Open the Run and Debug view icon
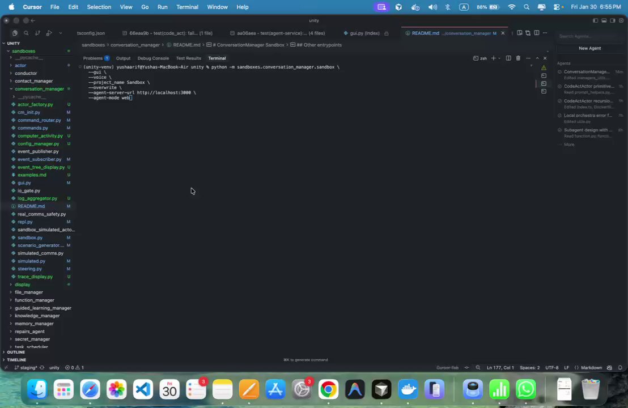The width and height of the screenshot is (628, 408). pos(49,33)
